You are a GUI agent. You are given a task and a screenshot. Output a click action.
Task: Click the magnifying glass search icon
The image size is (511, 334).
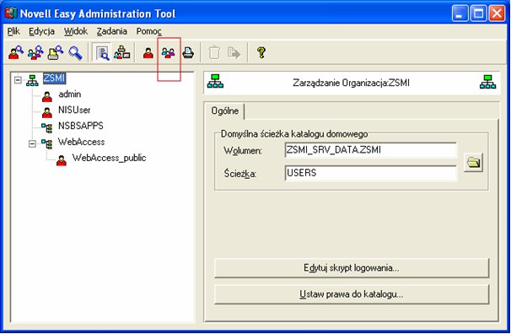pyautogui.click(x=75, y=52)
